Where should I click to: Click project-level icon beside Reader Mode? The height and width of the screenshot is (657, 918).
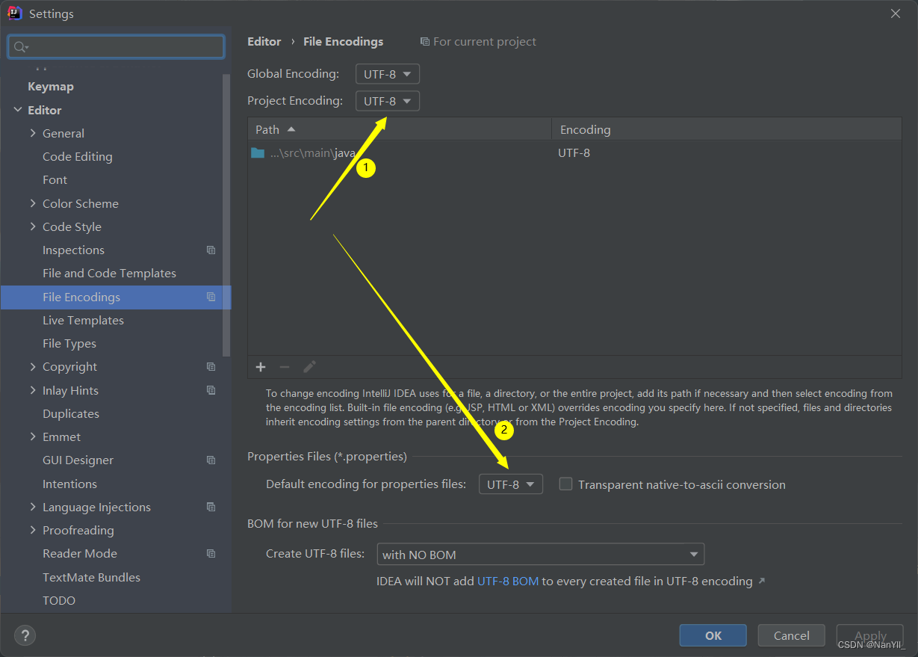click(211, 554)
